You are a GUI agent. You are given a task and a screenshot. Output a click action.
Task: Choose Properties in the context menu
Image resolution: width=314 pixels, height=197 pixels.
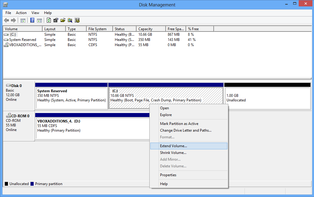click(168, 175)
